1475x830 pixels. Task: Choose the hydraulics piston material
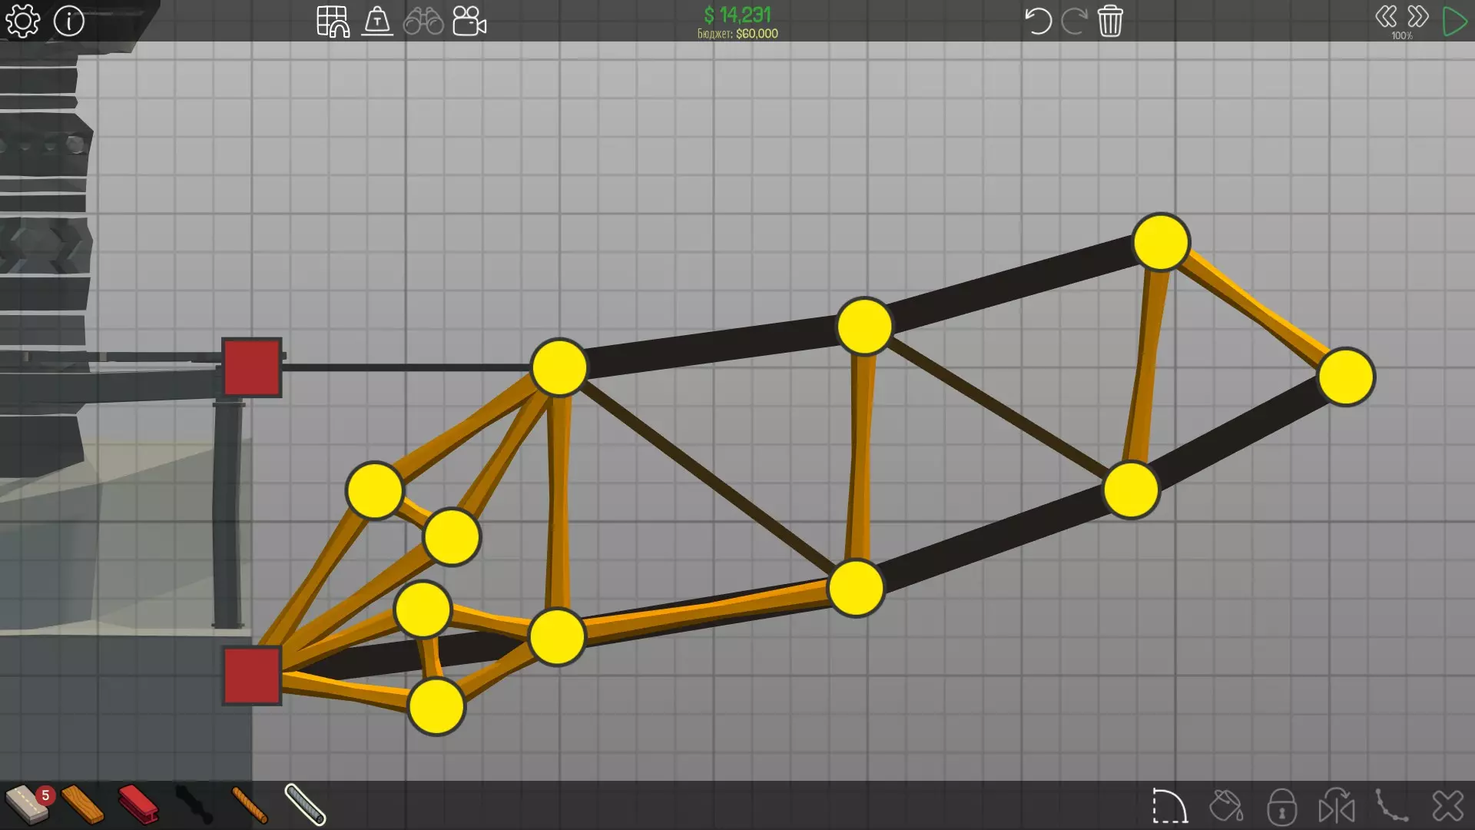point(194,805)
